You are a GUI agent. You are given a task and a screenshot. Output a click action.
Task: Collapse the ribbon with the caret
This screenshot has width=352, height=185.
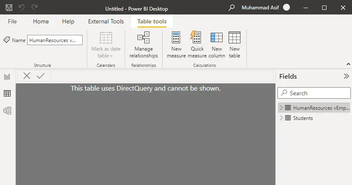(349, 64)
